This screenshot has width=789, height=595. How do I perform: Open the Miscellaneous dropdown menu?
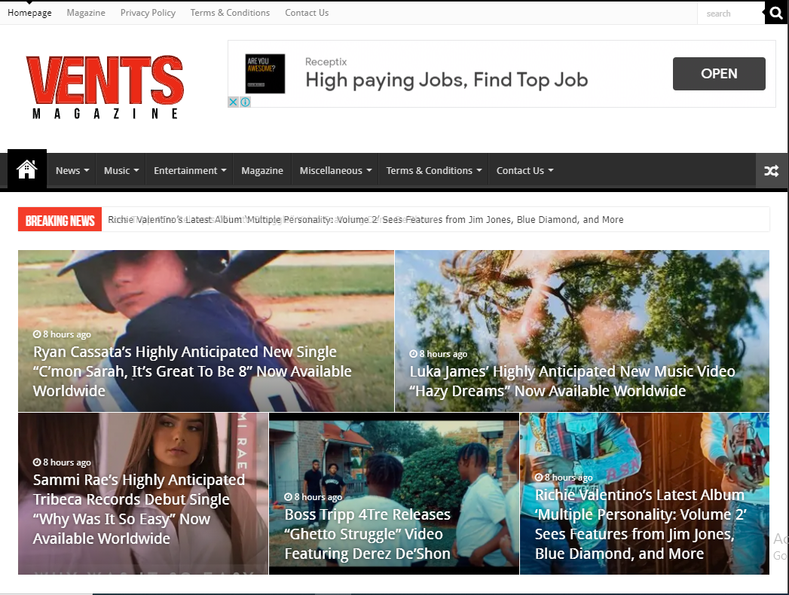coord(335,171)
